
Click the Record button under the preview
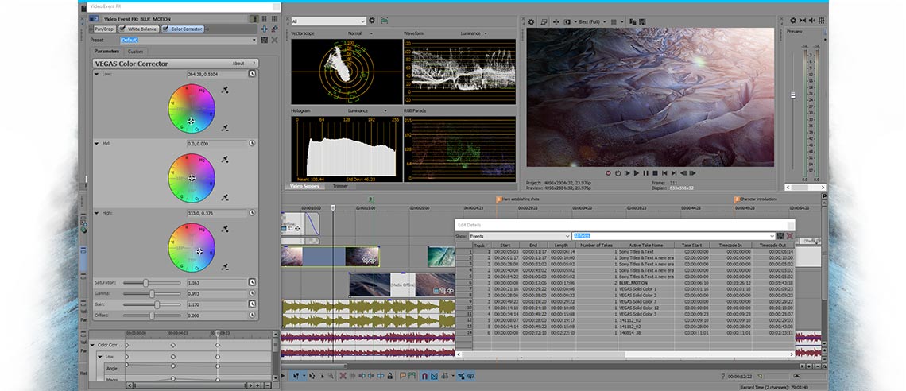(x=608, y=172)
